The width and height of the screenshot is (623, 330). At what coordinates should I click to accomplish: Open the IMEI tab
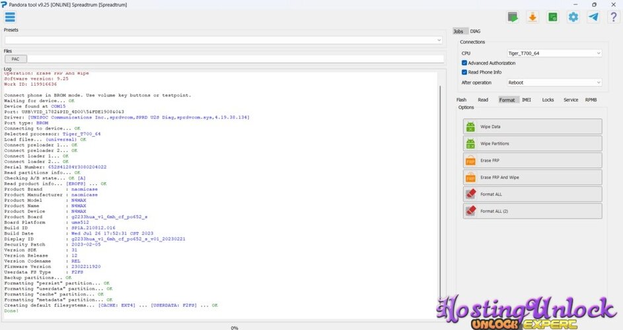[527, 100]
